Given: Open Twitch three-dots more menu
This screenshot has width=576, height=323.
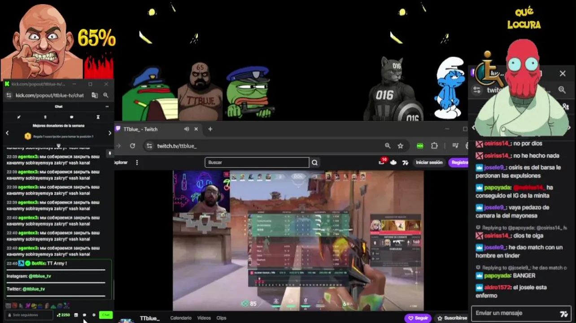Looking at the screenshot, I should tap(137, 162).
